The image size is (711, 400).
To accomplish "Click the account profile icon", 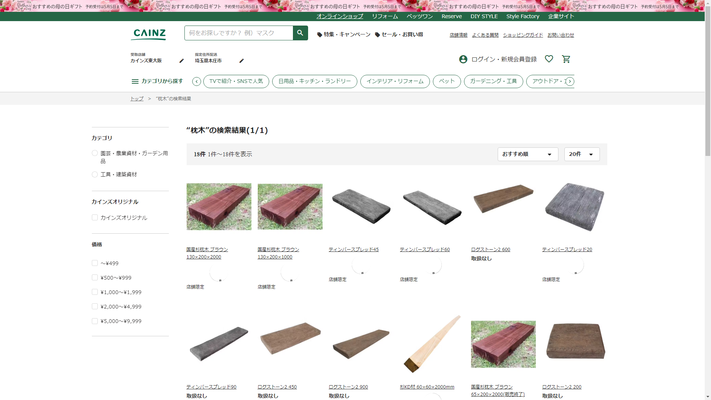I will coord(463,59).
